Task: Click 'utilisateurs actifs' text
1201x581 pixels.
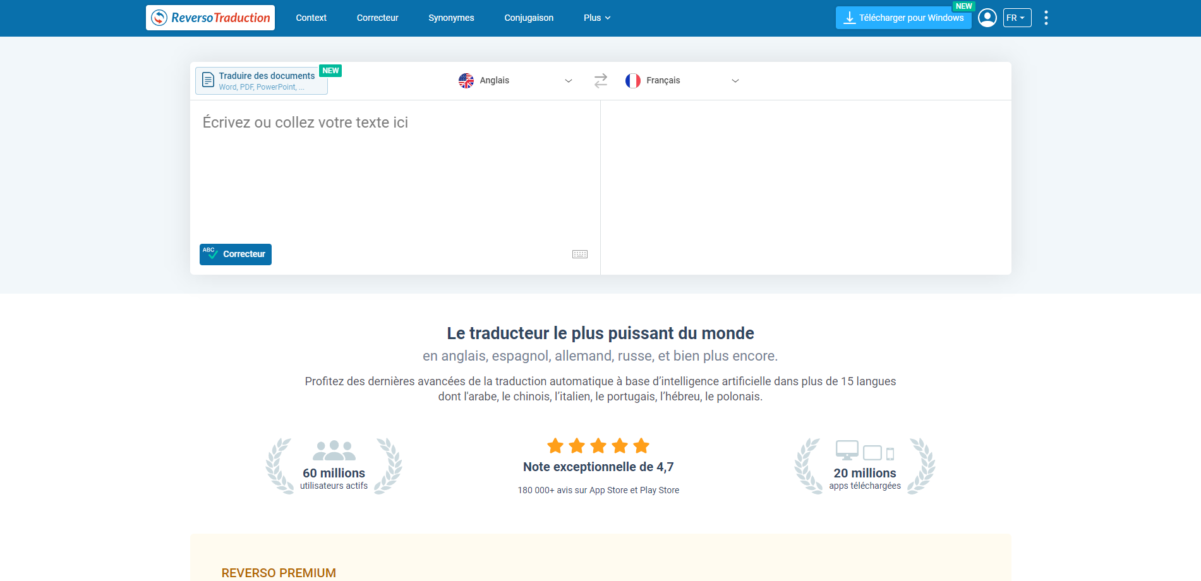Action: [334, 486]
